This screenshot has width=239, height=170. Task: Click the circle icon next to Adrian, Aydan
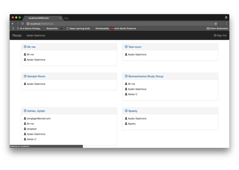click(x=25, y=111)
